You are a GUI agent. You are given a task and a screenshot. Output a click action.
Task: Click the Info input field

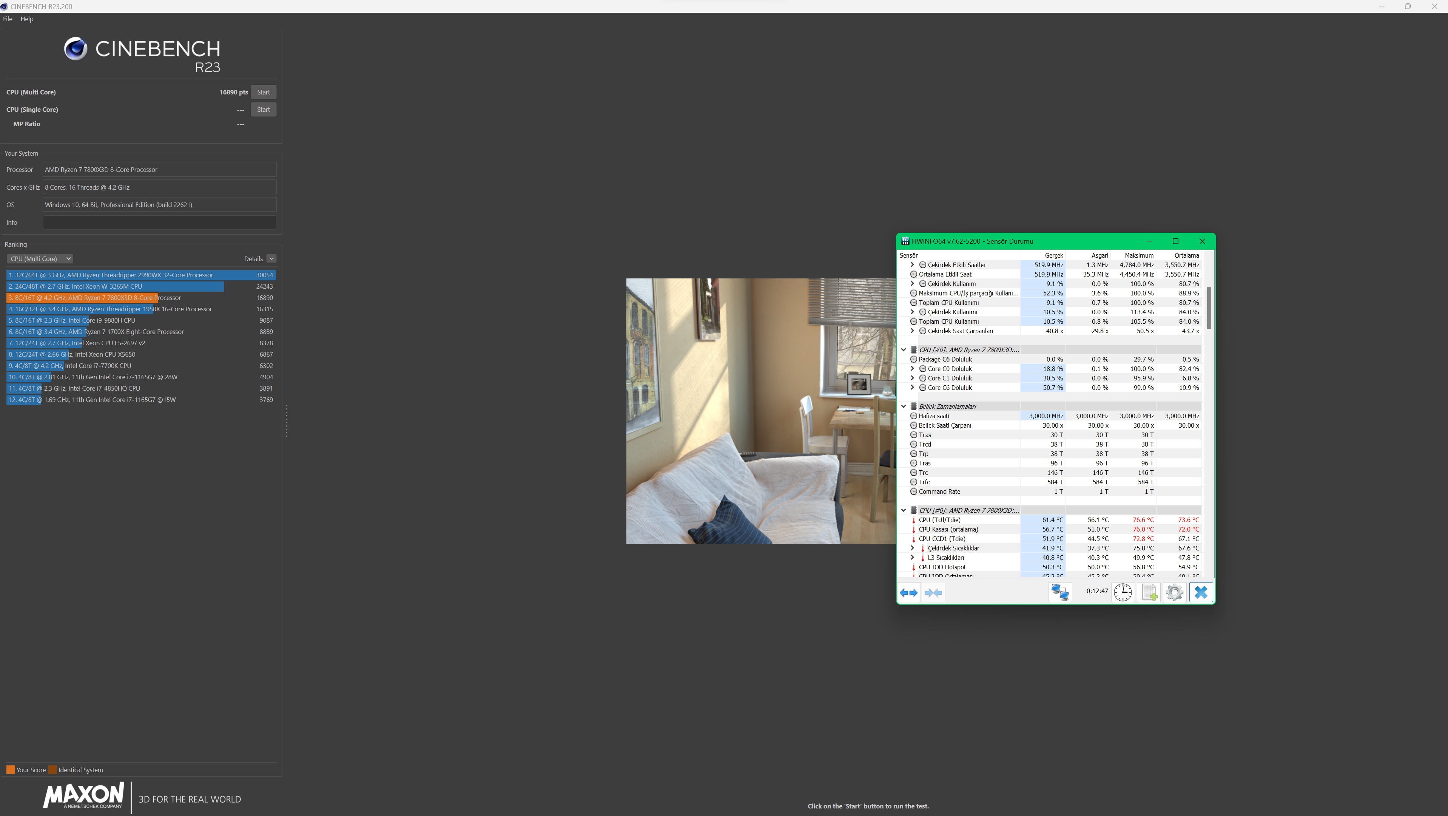pyautogui.click(x=160, y=223)
